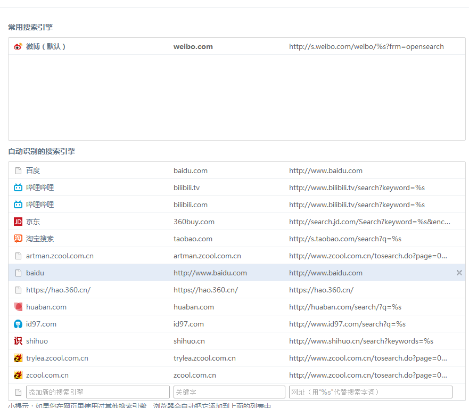Remove the baidu search engine with the X
Screen dimensions: 469x408
[x=459, y=273]
